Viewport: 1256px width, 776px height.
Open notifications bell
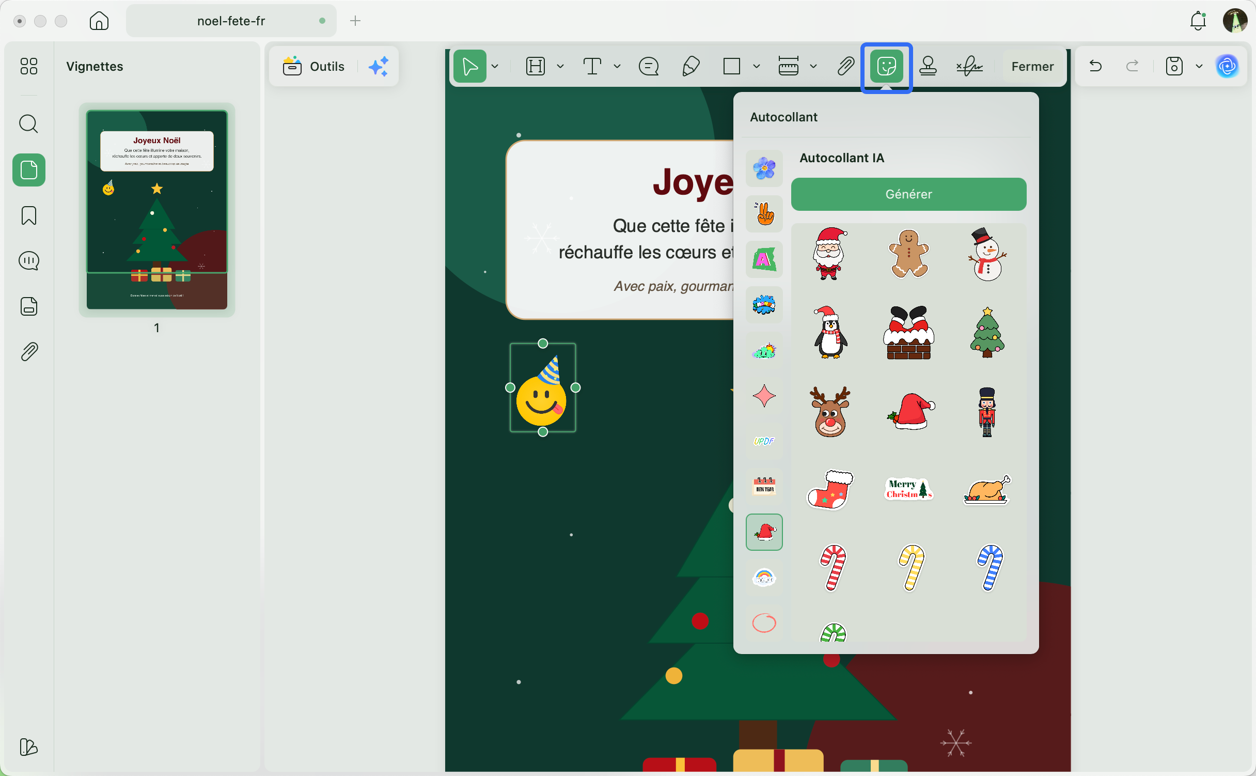pos(1198,21)
